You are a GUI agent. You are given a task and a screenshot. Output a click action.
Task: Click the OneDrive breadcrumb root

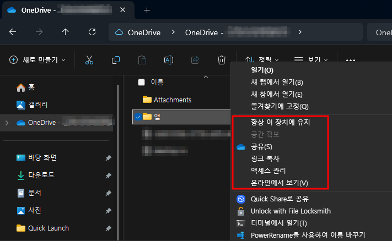tap(144, 32)
